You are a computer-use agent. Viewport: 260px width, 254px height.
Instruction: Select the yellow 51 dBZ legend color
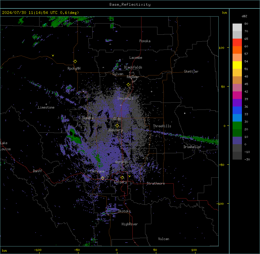point(237,65)
